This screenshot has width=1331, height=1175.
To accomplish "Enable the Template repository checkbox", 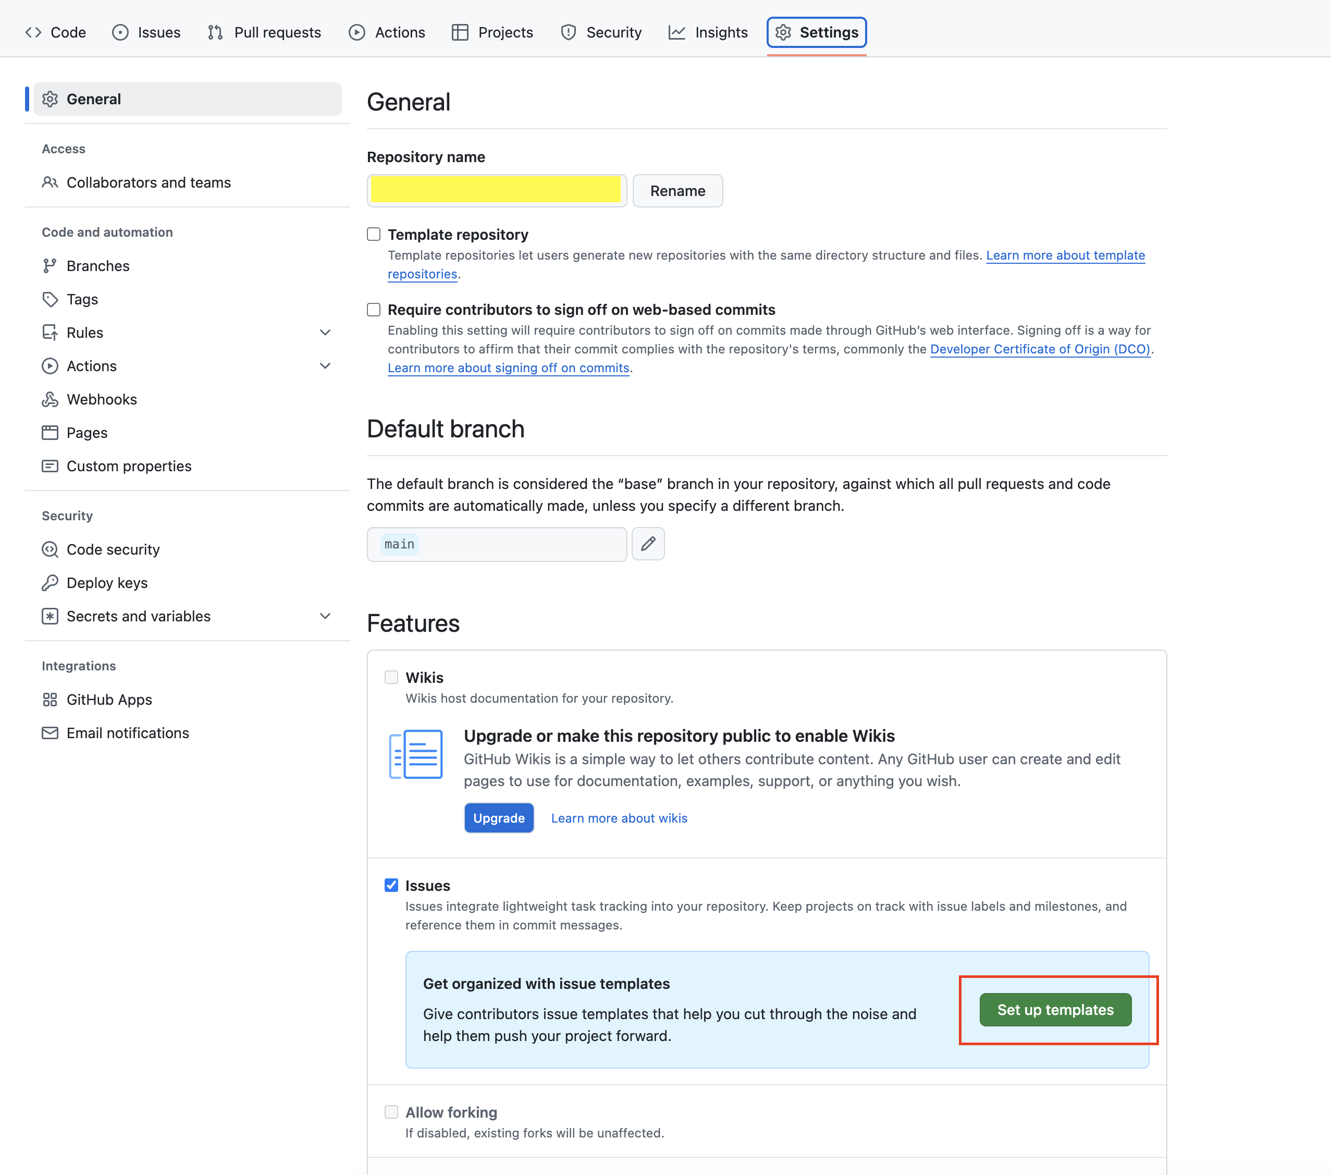I will click(373, 234).
